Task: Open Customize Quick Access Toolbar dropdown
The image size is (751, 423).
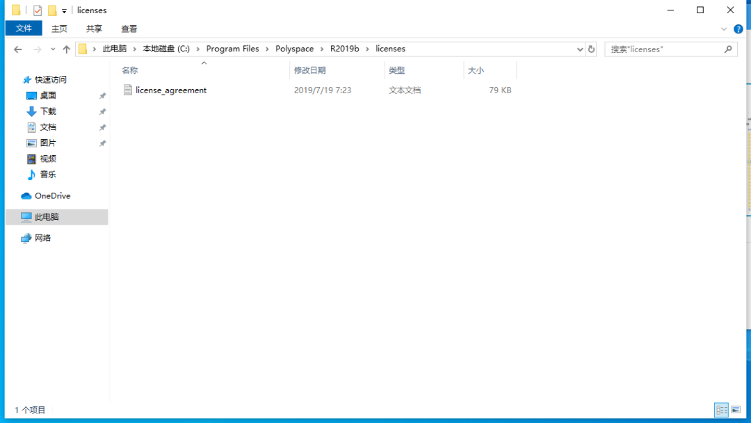Action: coord(64,10)
